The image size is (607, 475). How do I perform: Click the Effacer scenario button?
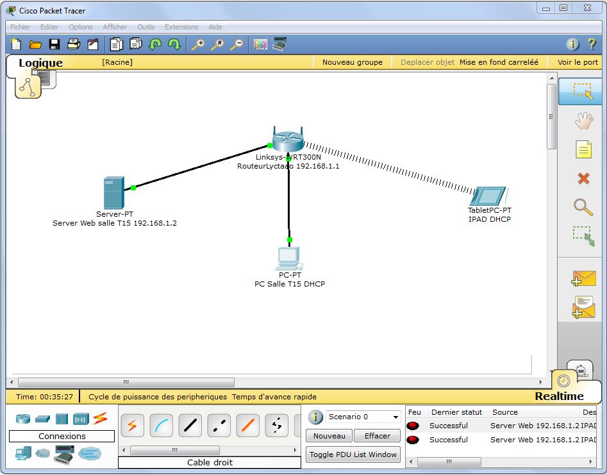(x=378, y=436)
